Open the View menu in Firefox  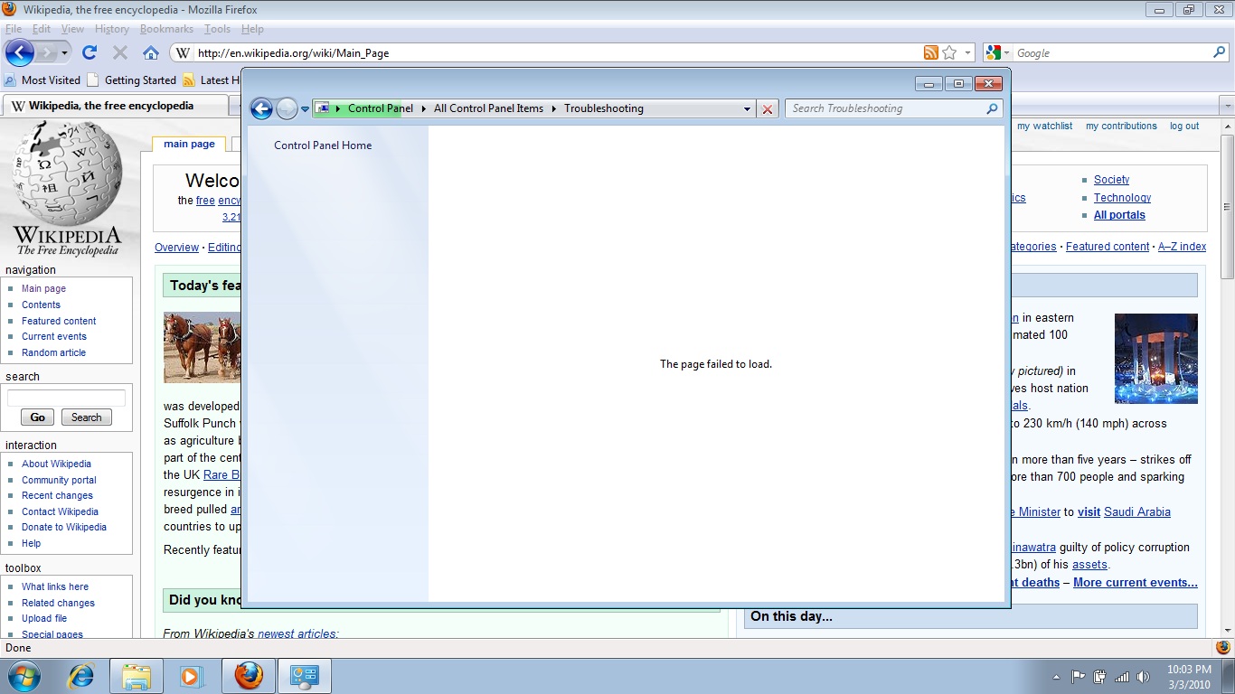pos(72,29)
